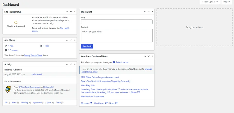Open Gutenberg Times Weekend Edition 353 link
This screenshot has width=234, height=113.
pos(115,91)
